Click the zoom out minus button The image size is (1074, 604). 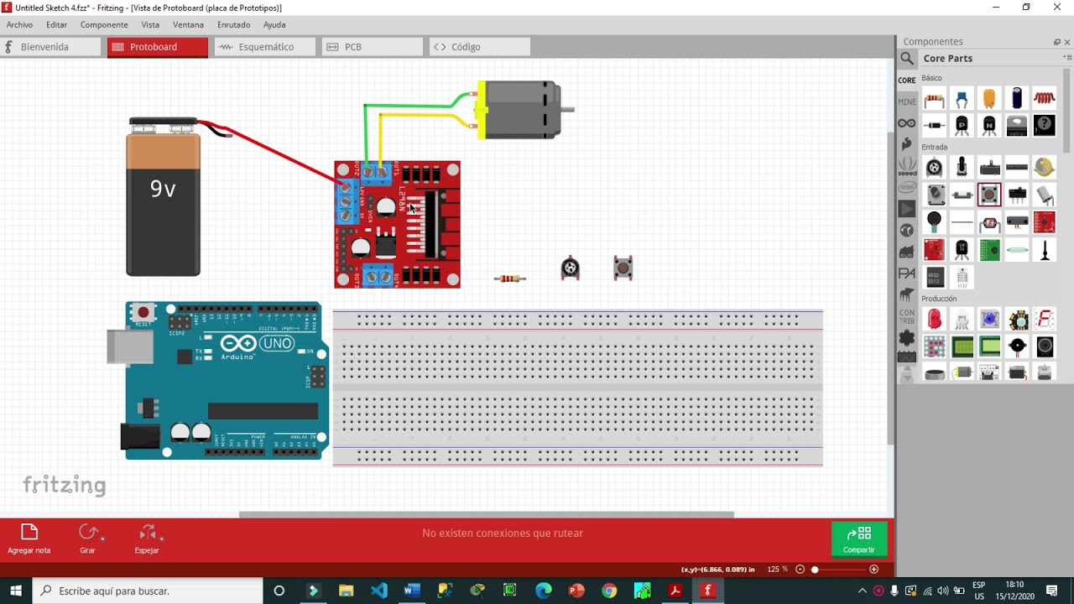(x=800, y=569)
